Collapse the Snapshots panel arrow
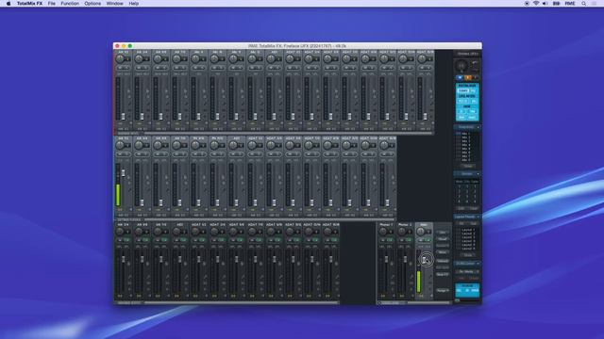Image resolution: width=604 pixels, height=339 pixels. (478, 127)
